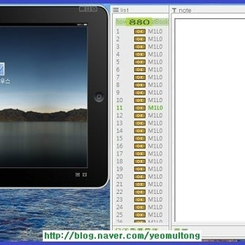The height and width of the screenshot is (245, 245).
Task: Click inside the note text area
Action: coord(209,120)
